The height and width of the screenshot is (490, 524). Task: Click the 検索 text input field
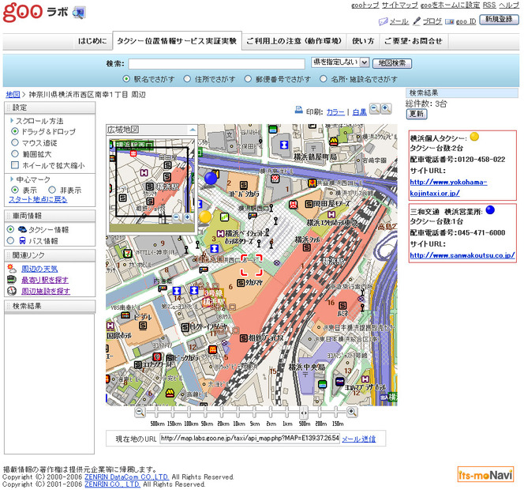[x=216, y=63]
